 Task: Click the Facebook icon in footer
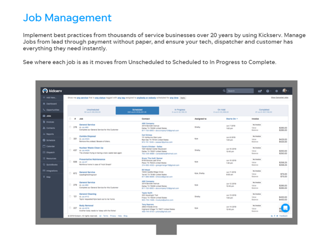click(275, 216)
